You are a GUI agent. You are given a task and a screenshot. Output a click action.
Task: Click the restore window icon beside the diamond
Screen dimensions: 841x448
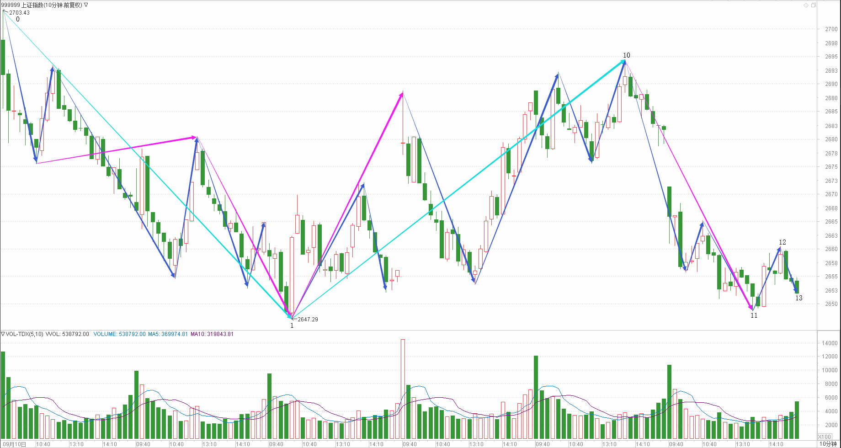tap(814, 5)
